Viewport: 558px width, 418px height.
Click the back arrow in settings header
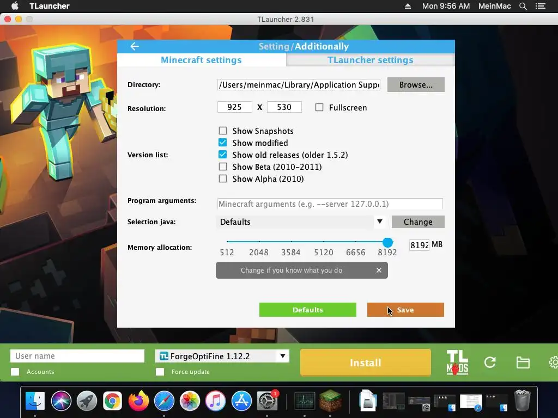click(135, 46)
